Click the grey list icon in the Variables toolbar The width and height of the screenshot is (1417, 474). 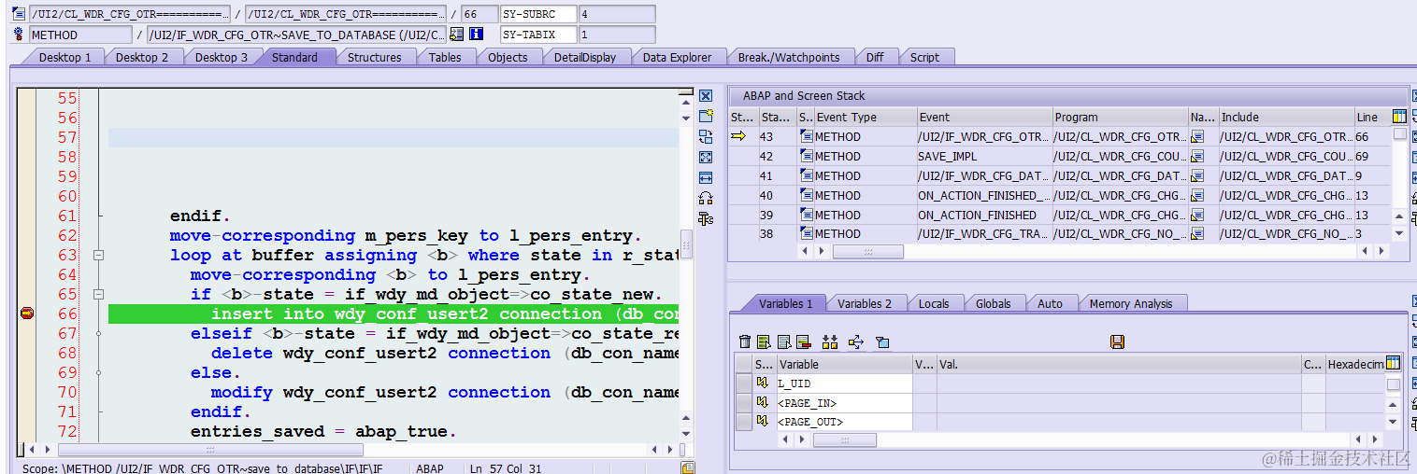click(783, 342)
